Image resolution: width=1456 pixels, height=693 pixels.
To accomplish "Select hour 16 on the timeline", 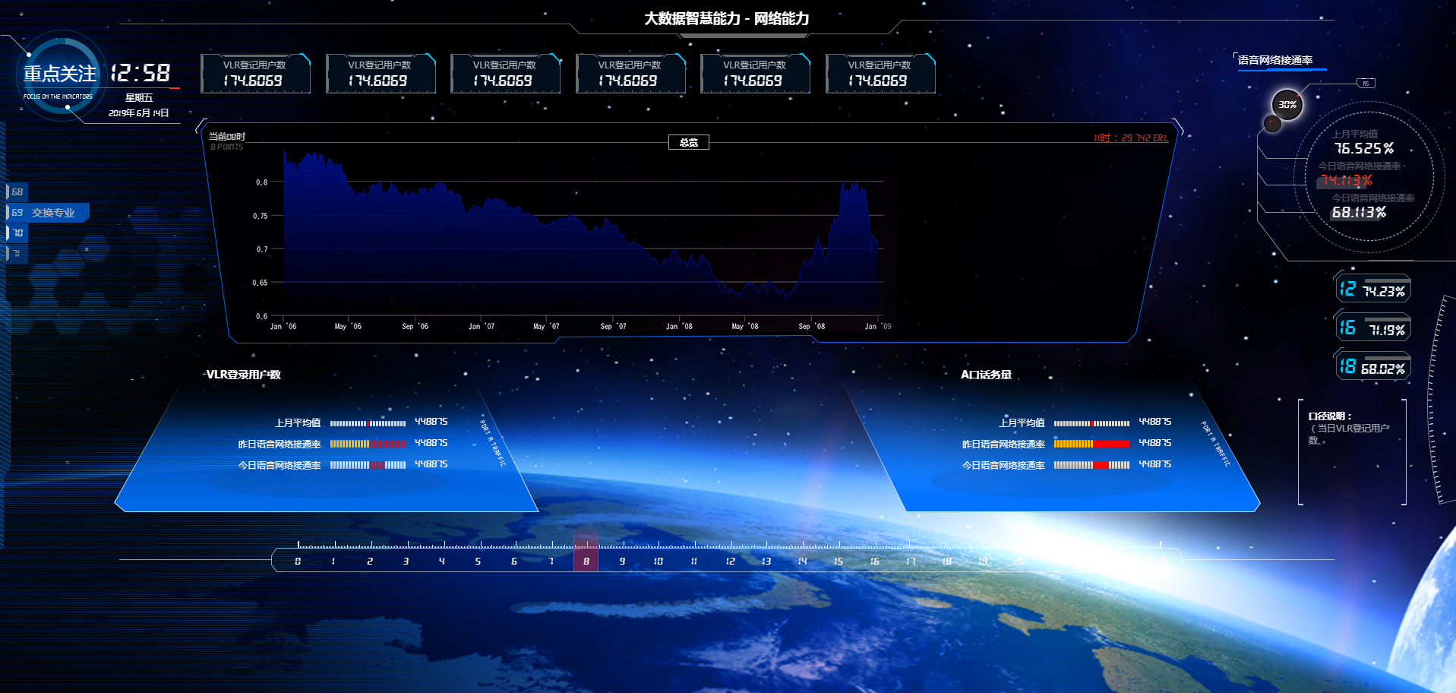I will (x=874, y=562).
